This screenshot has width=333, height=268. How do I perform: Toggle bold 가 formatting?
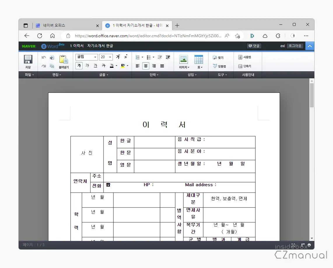click(x=79, y=65)
